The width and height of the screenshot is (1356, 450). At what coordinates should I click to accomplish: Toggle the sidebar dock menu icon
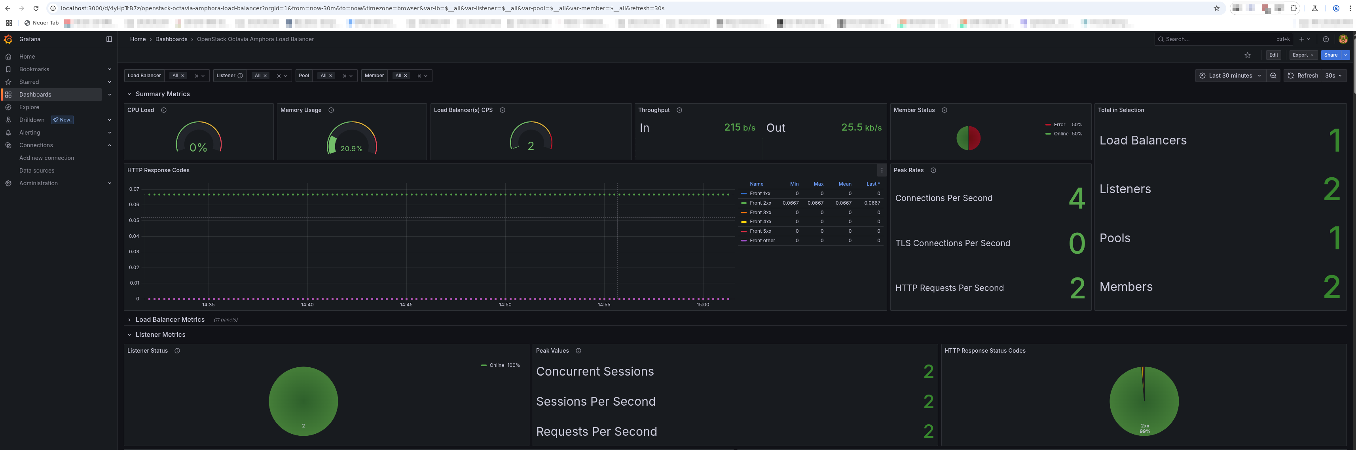(x=109, y=40)
